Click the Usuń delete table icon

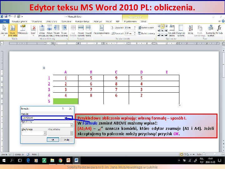tap(33, 28)
